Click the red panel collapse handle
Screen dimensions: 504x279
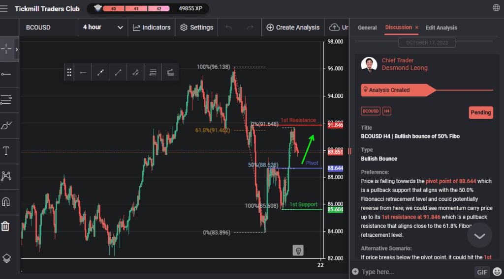pyautogui.click(x=349, y=151)
